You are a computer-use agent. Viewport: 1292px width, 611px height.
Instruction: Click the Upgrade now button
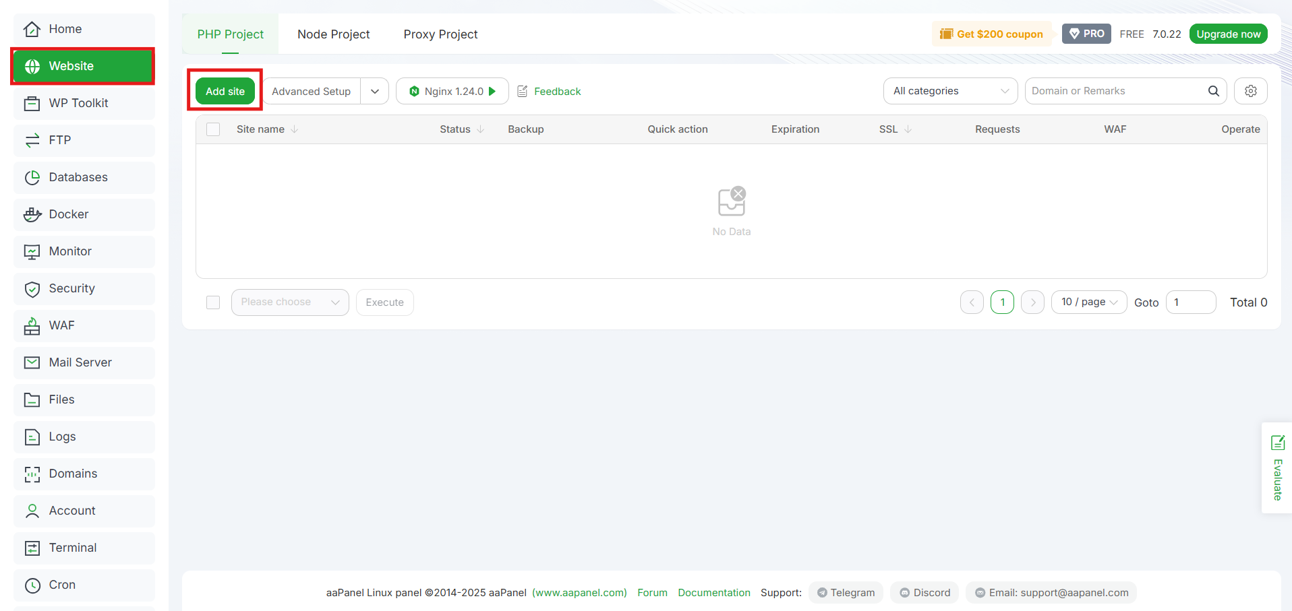point(1228,34)
